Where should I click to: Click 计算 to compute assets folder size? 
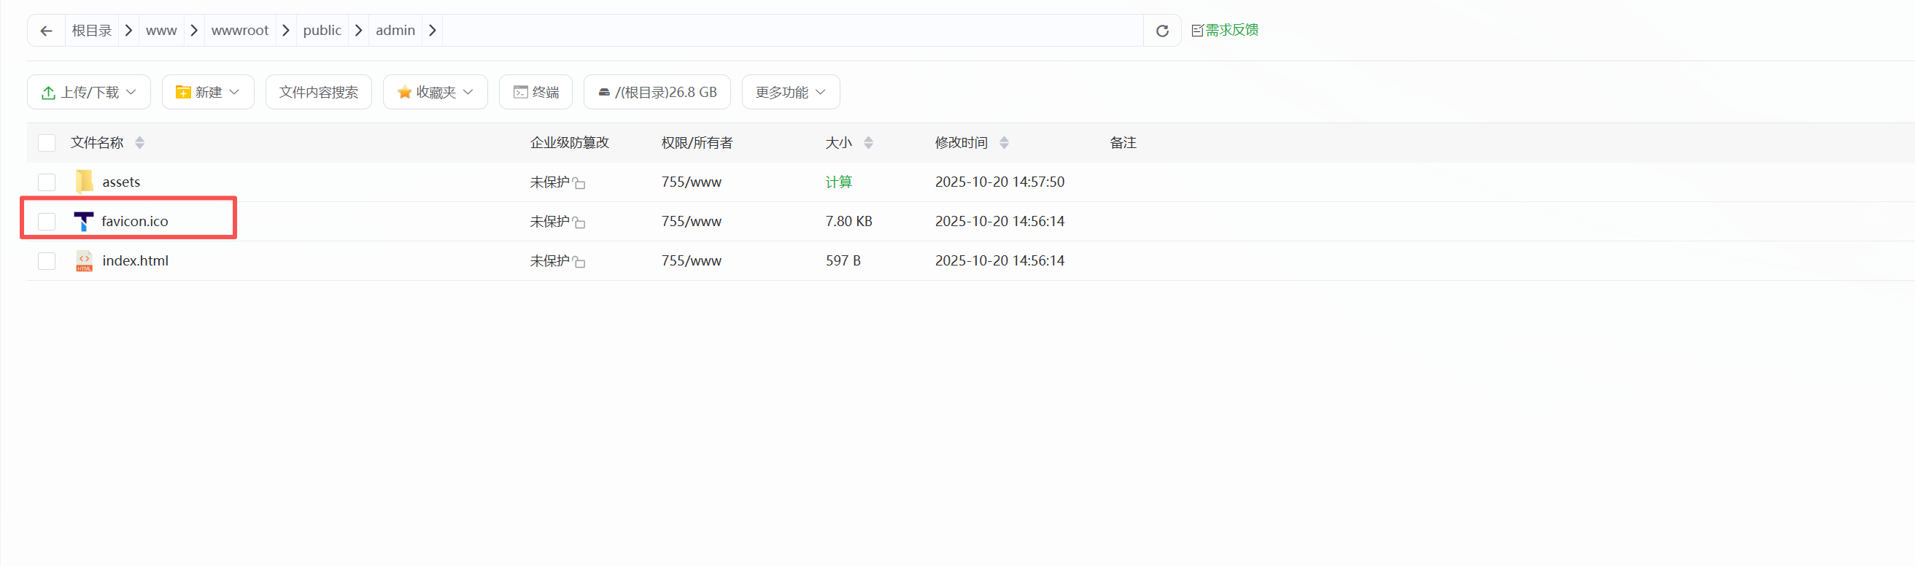click(838, 182)
